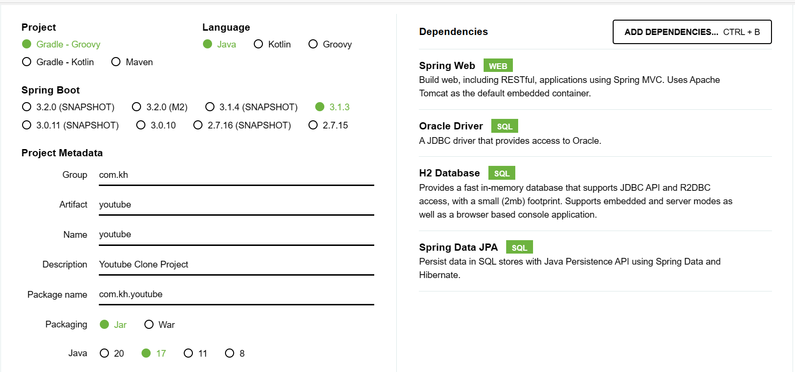Choose Java version 11
Viewport: 795px width, 372px height.
click(x=189, y=353)
